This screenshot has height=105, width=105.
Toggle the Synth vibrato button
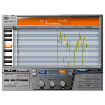point(80,83)
